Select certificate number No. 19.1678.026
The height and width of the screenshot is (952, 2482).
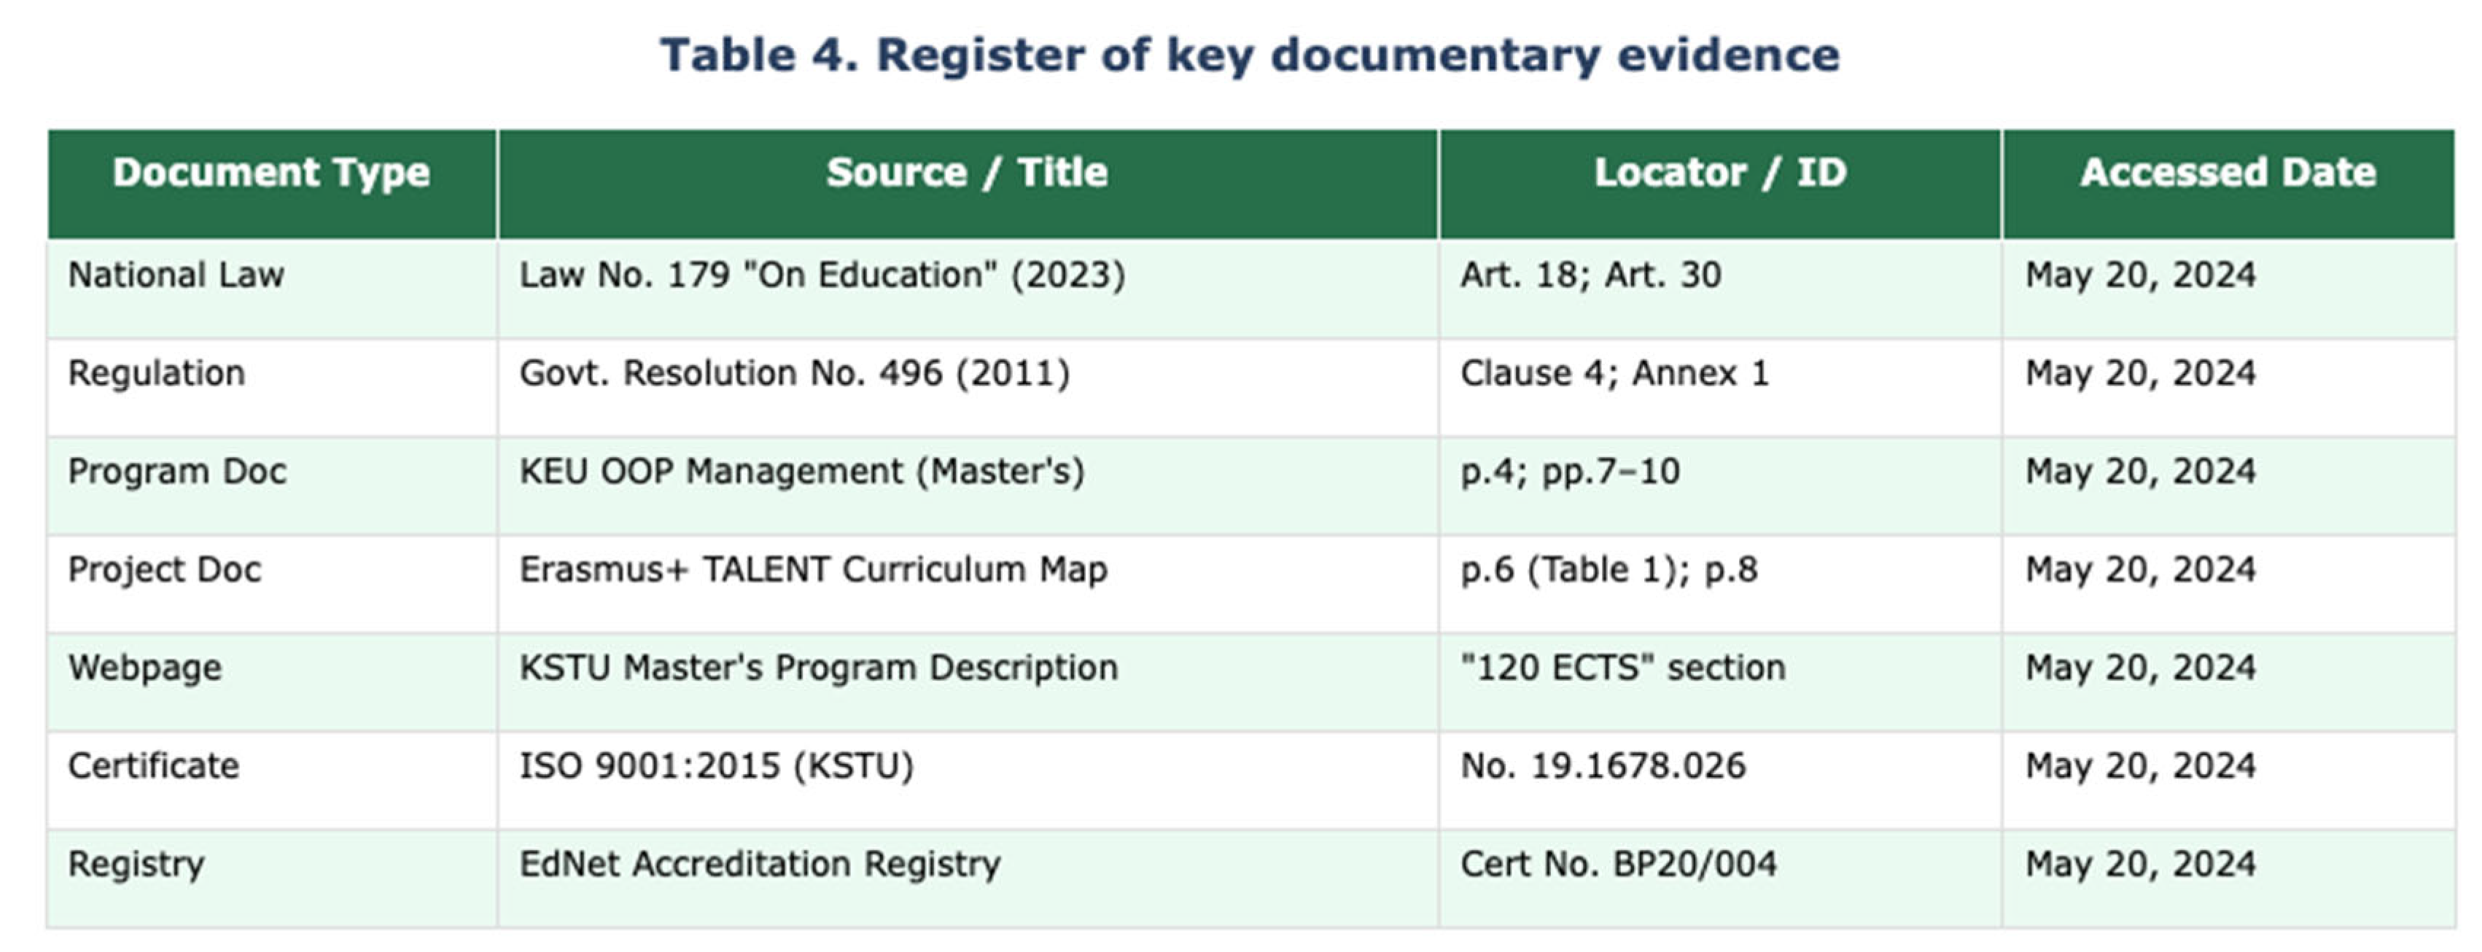tap(1607, 766)
